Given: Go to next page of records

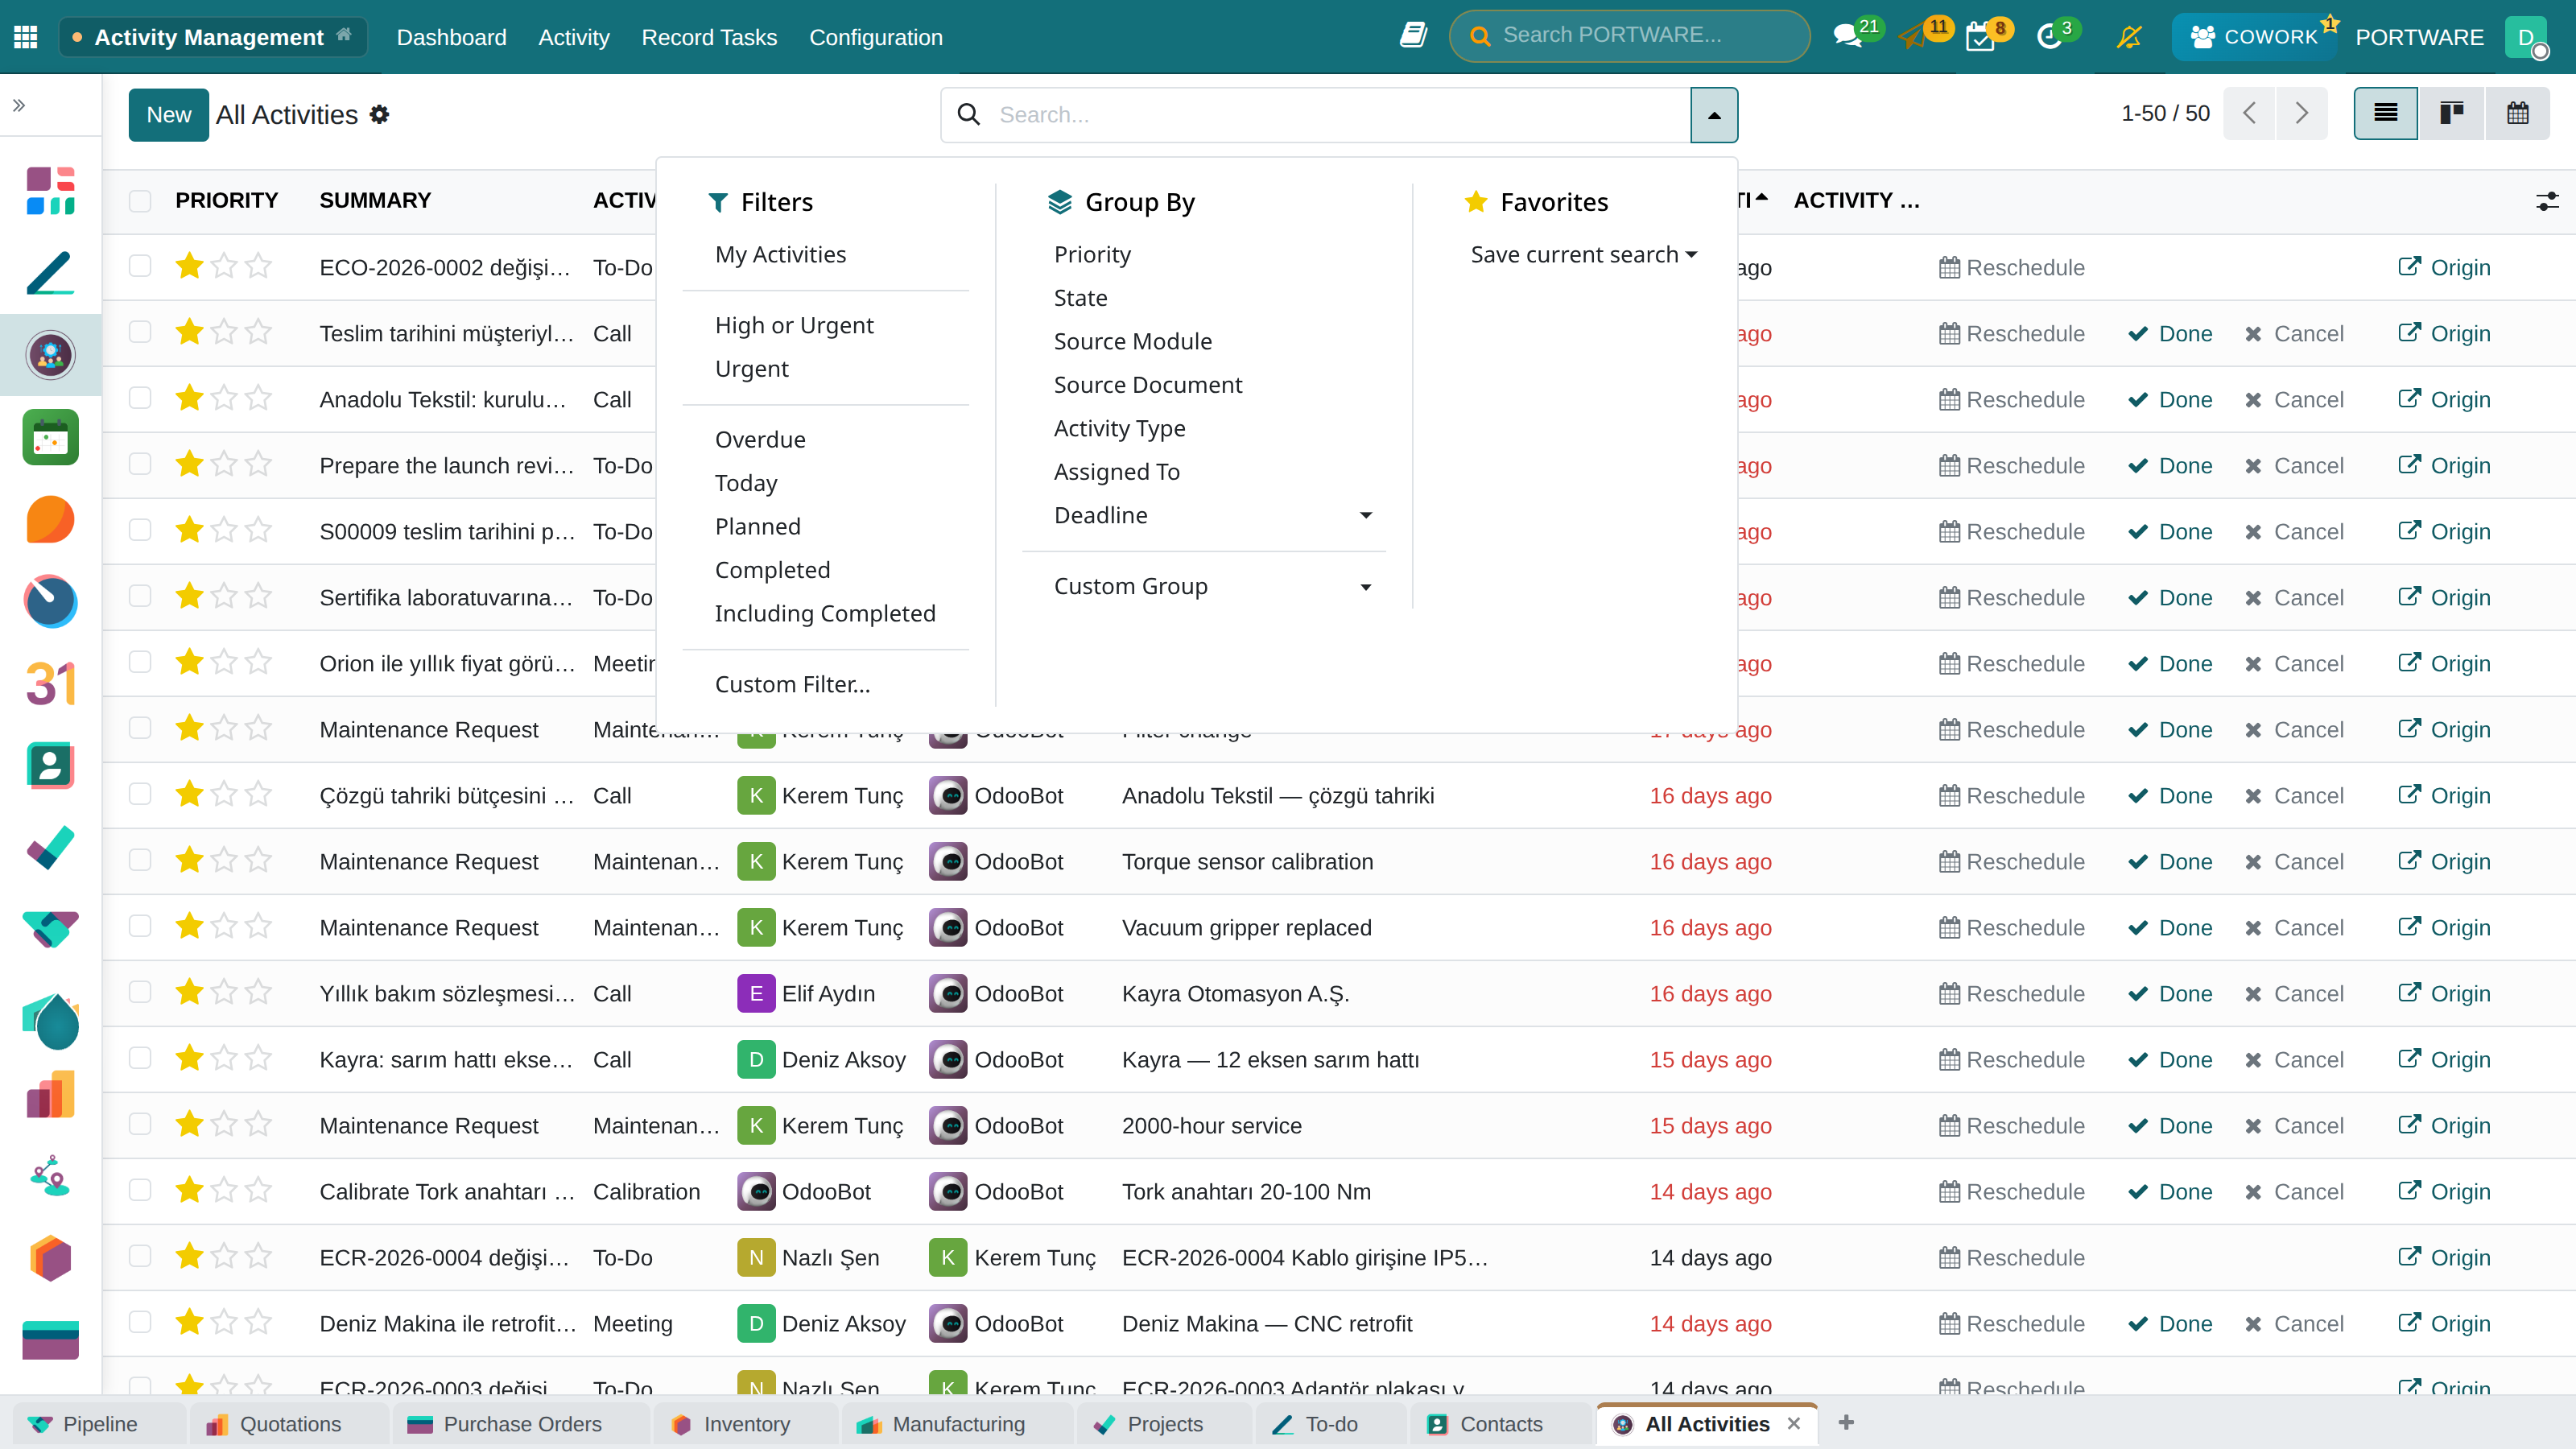Looking at the screenshot, I should click(x=2302, y=113).
